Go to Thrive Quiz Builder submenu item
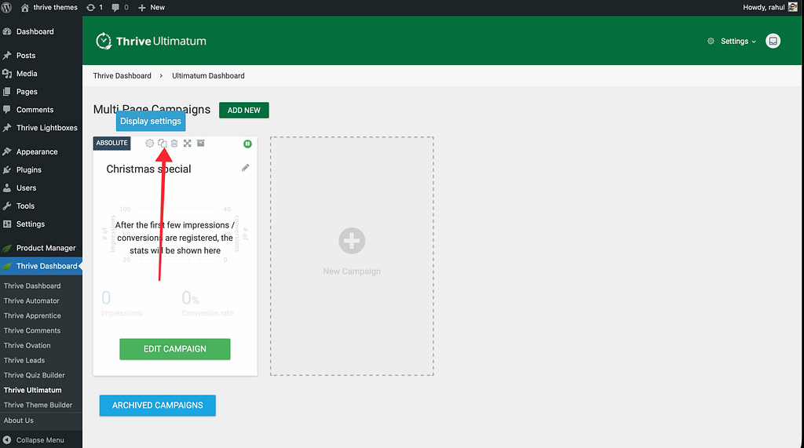The image size is (804, 448). [x=35, y=375]
